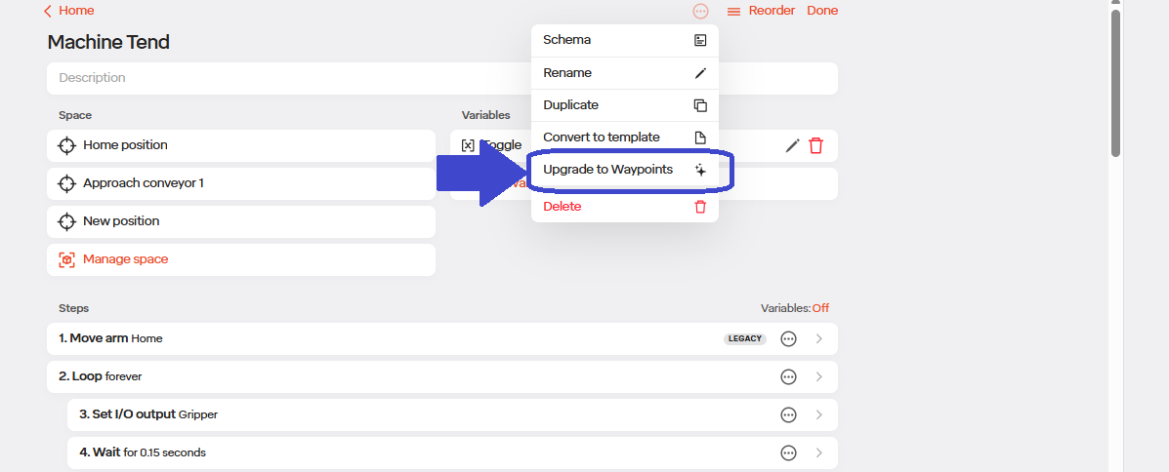Open options for Set I/O output step
Screen dimensions: 1169x472
(788, 414)
